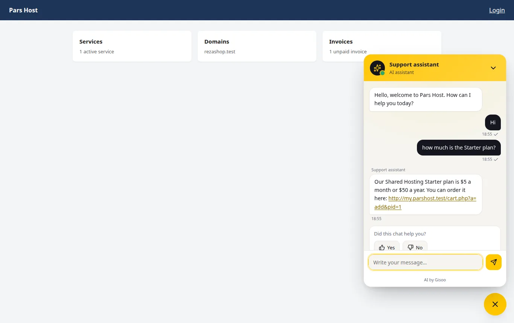The image size is (514, 323).
Task: Open the Domains card
Action: point(257,46)
